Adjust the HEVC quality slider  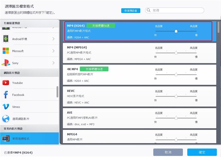coord(176,96)
